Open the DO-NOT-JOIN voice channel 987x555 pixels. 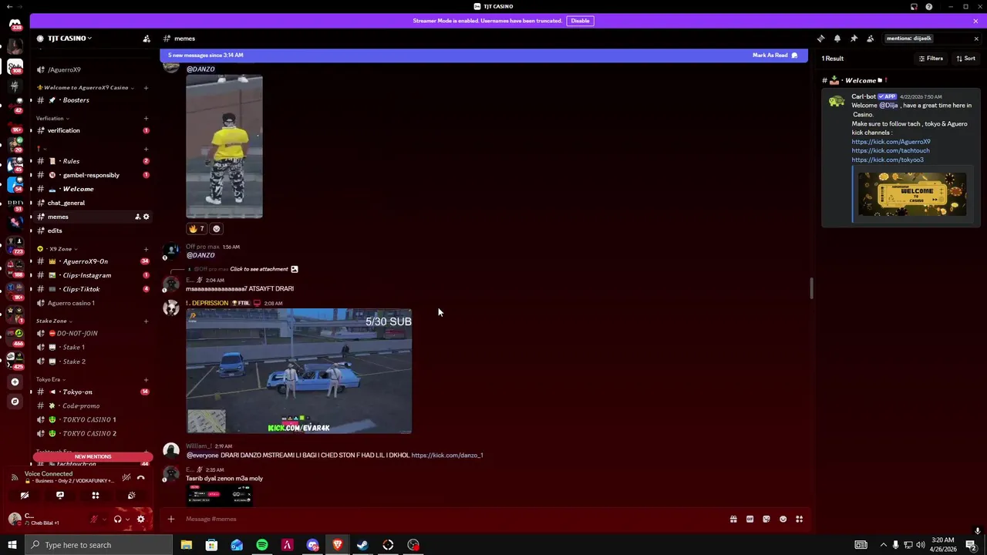93,333
